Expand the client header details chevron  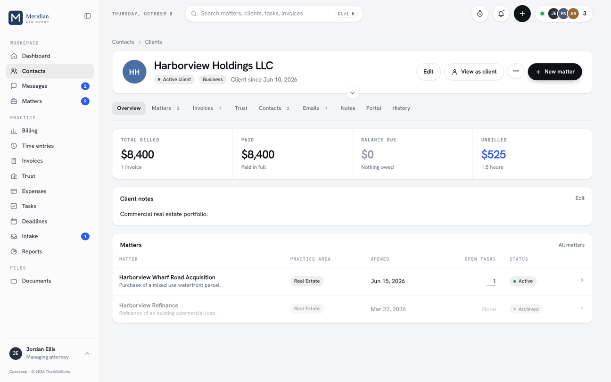point(352,93)
